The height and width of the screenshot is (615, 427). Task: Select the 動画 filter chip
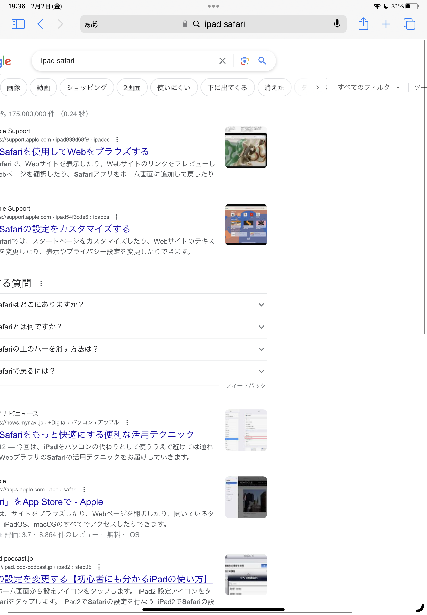(x=43, y=87)
